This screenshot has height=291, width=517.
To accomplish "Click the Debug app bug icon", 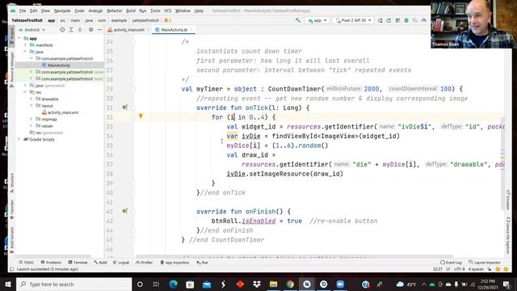I will 406,20.
